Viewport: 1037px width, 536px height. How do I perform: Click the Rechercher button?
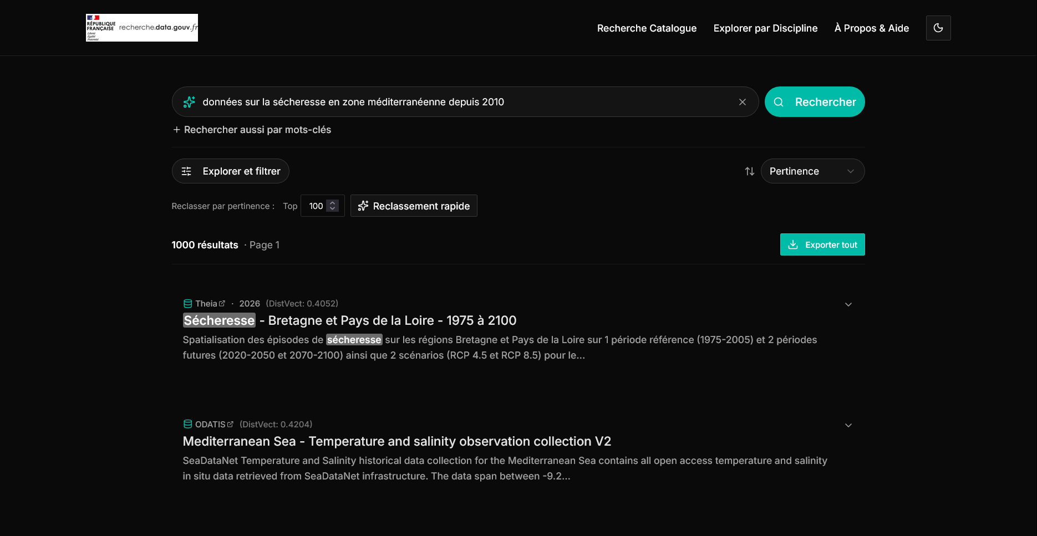(815, 102)
